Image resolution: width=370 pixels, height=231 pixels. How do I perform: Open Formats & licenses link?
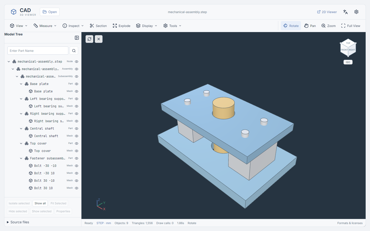pos(350,223)
